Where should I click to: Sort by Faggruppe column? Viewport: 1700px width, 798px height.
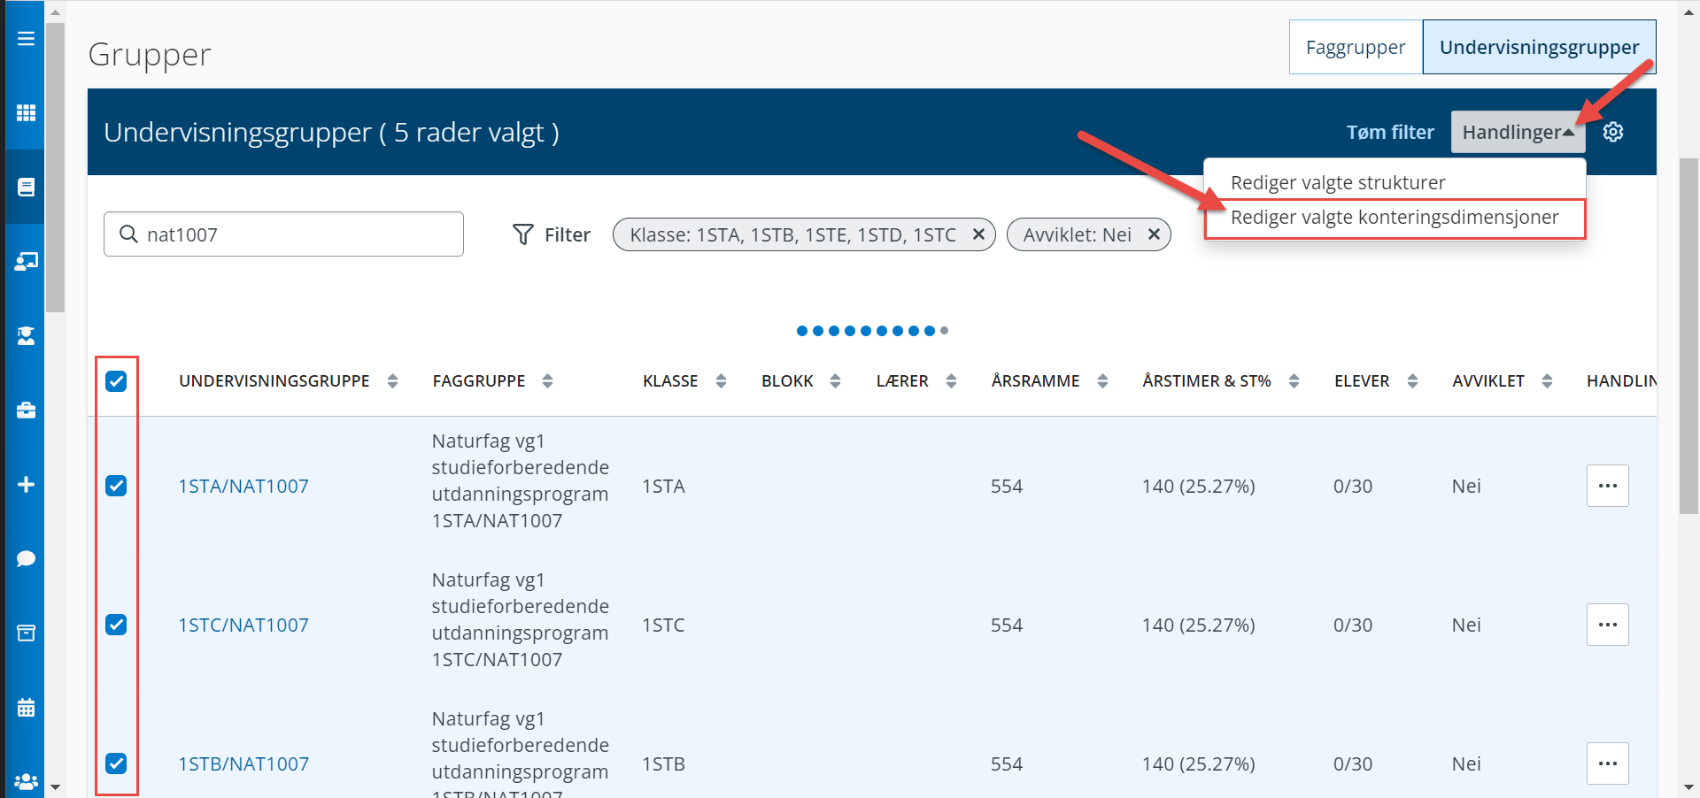coord(547,381)
